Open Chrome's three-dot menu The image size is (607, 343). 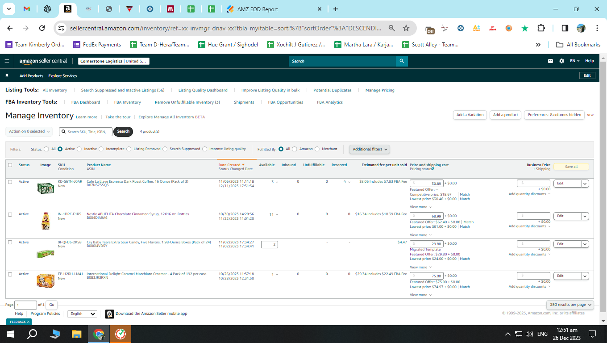597,28
